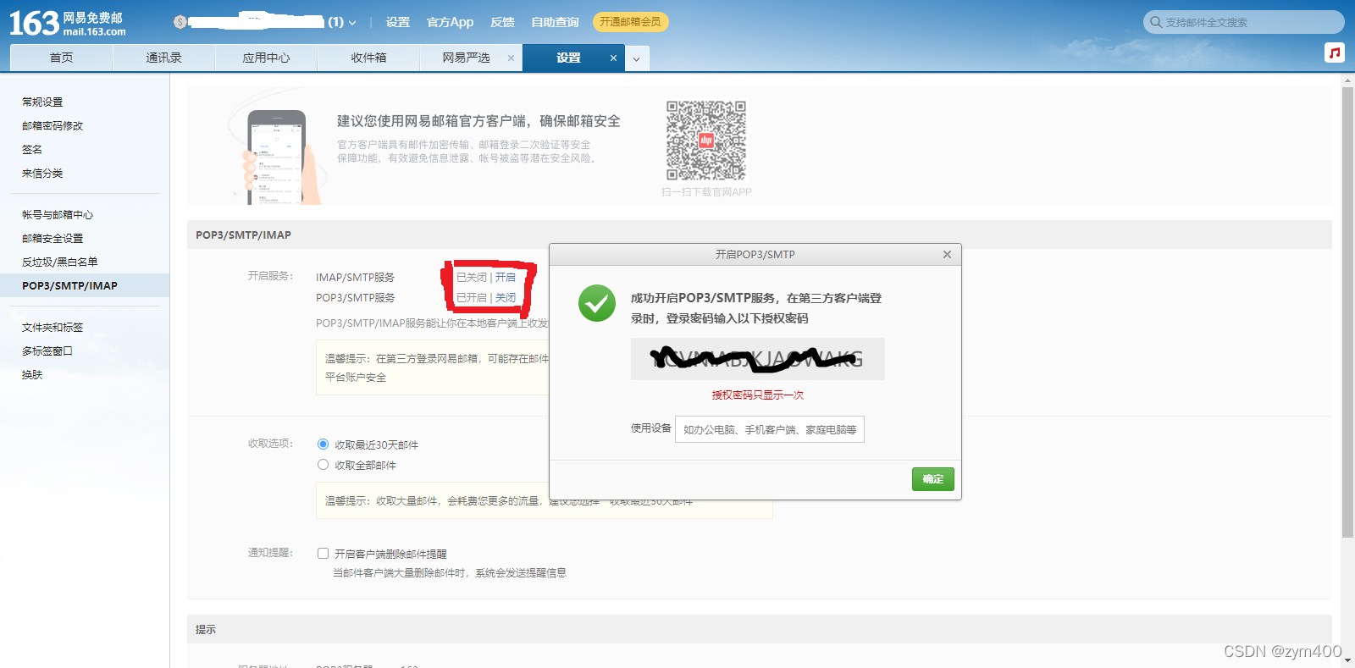Click 授权密码只显示一次 red notice text

click(x=758, y=395)
